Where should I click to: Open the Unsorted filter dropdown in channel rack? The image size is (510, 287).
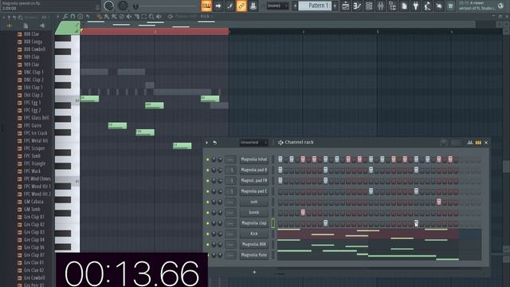(253, 143)
